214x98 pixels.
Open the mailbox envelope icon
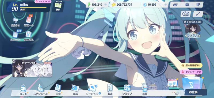187,5
